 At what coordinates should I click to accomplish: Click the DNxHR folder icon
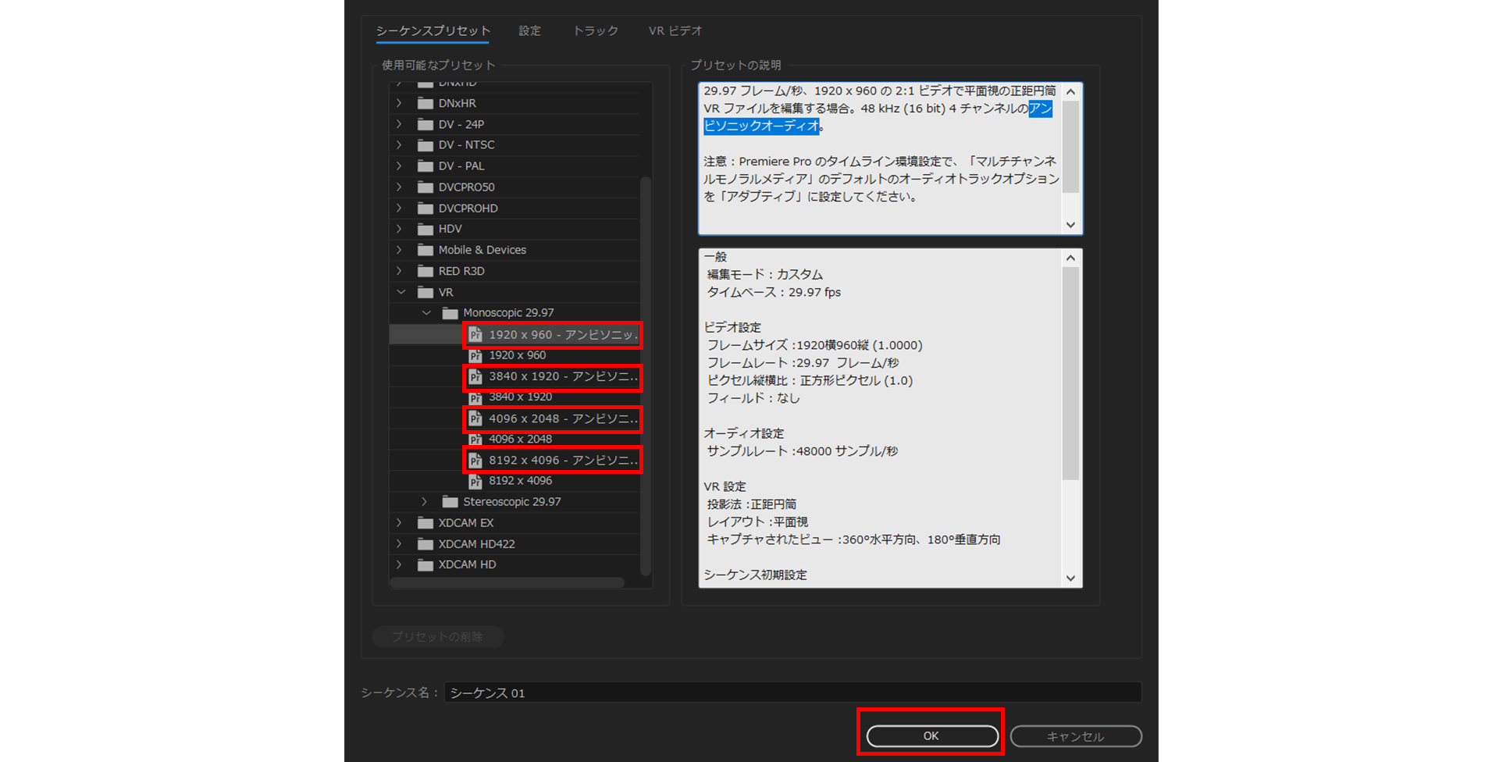point(425,103)
